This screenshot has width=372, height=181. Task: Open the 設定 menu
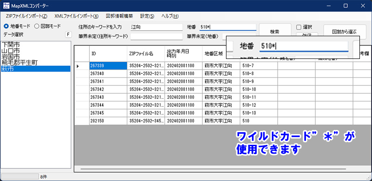(x=147, y=16)
